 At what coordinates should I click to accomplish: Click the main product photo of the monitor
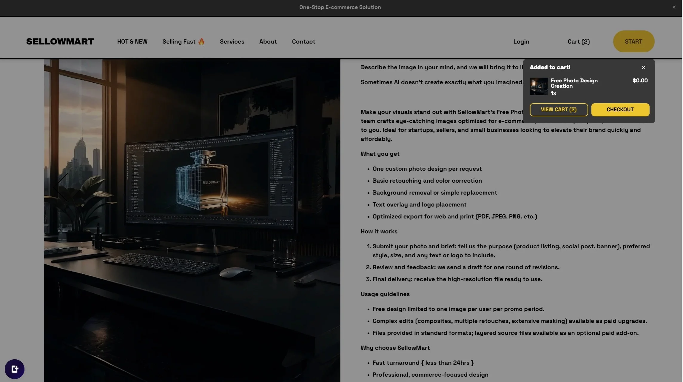(192, 220)
